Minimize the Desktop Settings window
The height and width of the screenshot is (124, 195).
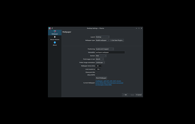(x=136, y=28)
